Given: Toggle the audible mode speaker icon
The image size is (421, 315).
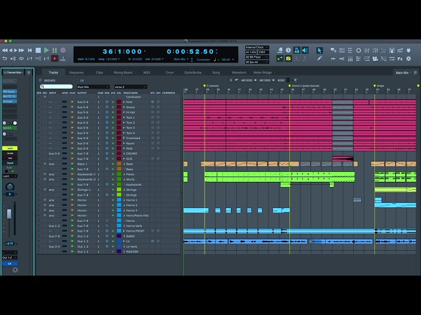Looking at the screenshot, I should [x=305, y=50].
